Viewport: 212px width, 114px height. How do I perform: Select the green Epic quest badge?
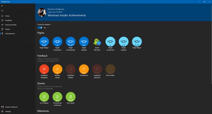tap(71, 97)
